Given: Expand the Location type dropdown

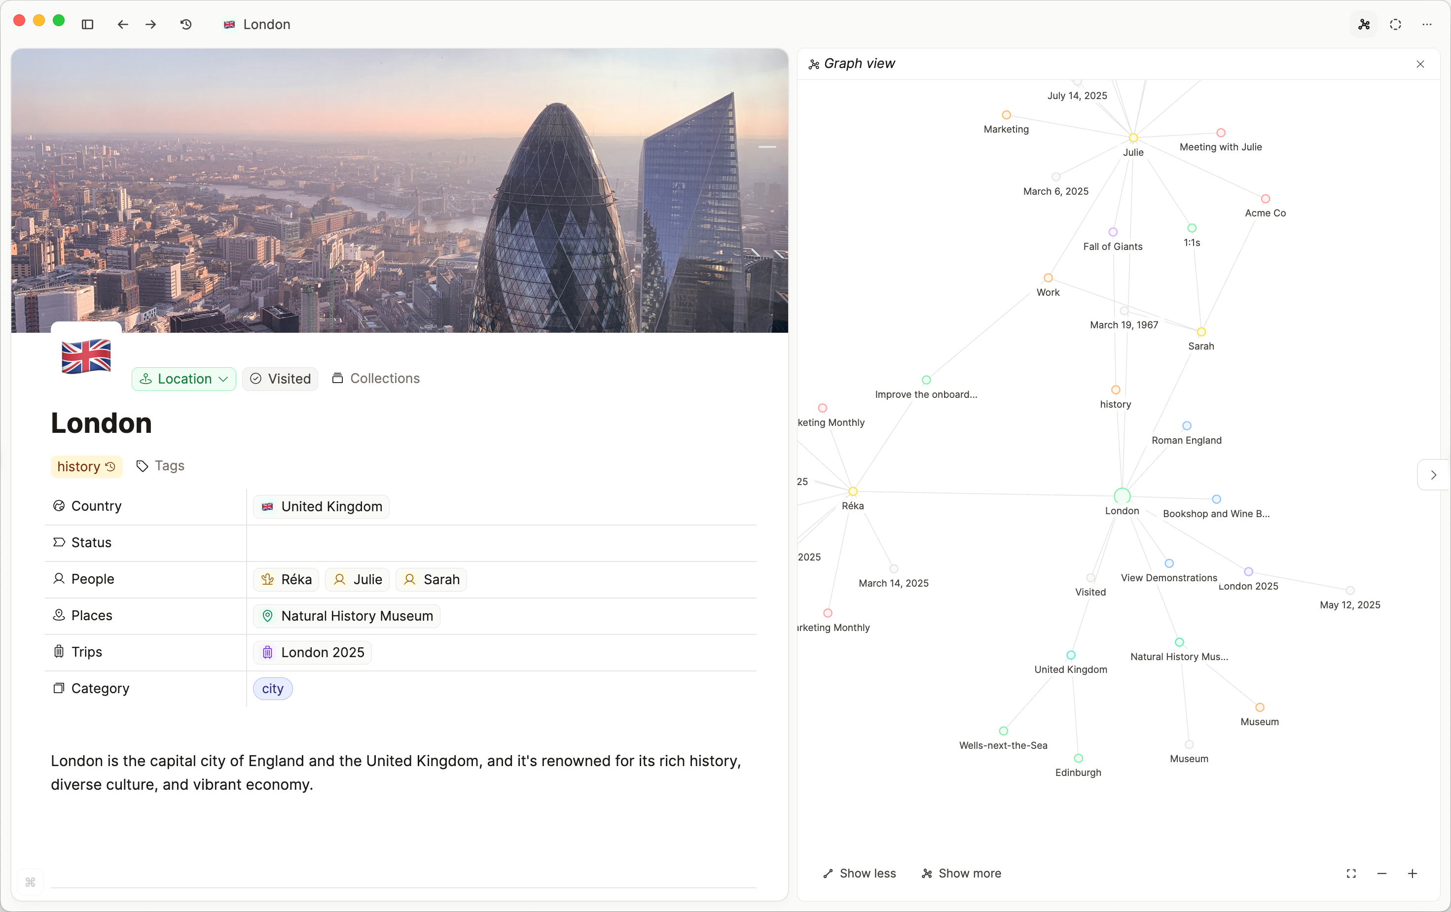Looking at the screenshot, I should click(184, 379).
